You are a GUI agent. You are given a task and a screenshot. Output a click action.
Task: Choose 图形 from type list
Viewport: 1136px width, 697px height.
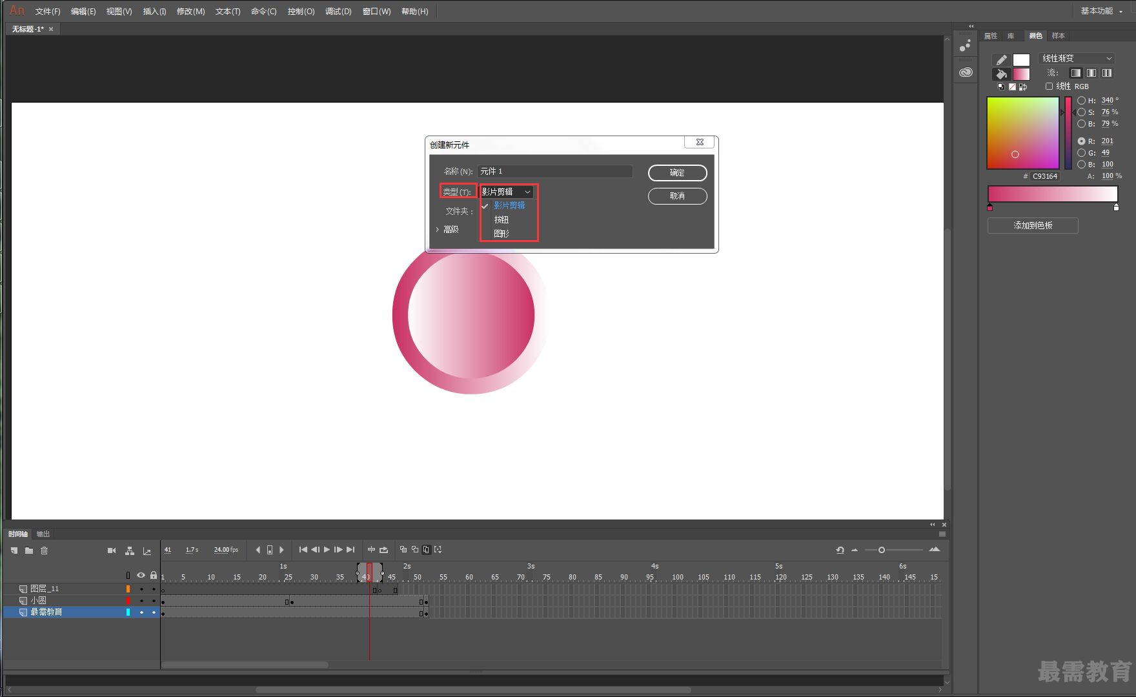tap(502, 234)
